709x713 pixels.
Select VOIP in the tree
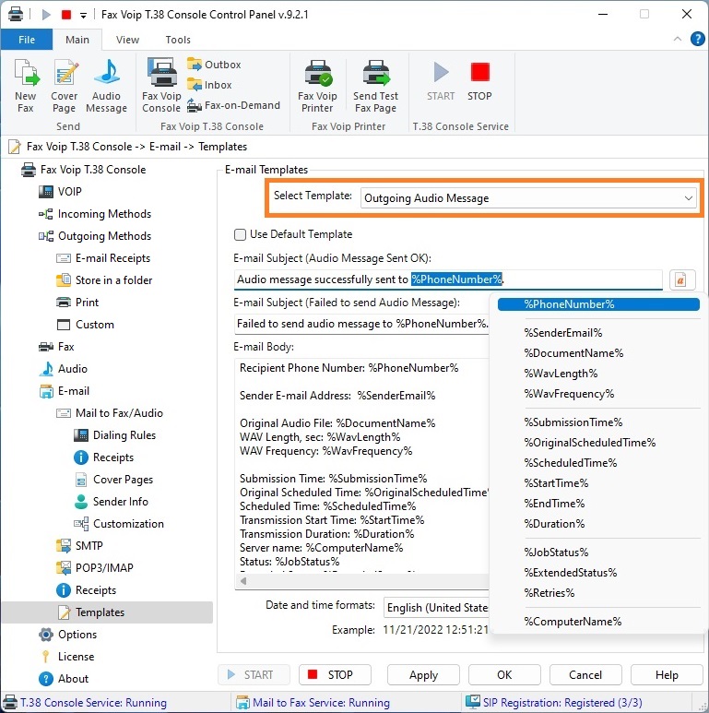(61, 192)
